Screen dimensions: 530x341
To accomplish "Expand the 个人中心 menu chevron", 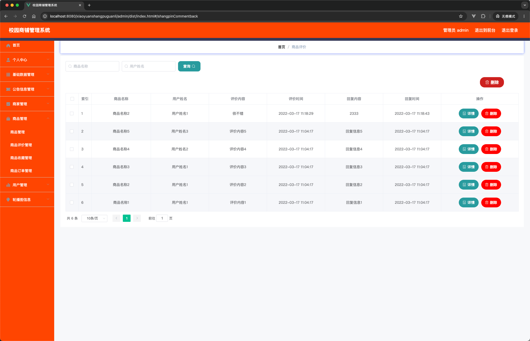I will tap(48, 60).
